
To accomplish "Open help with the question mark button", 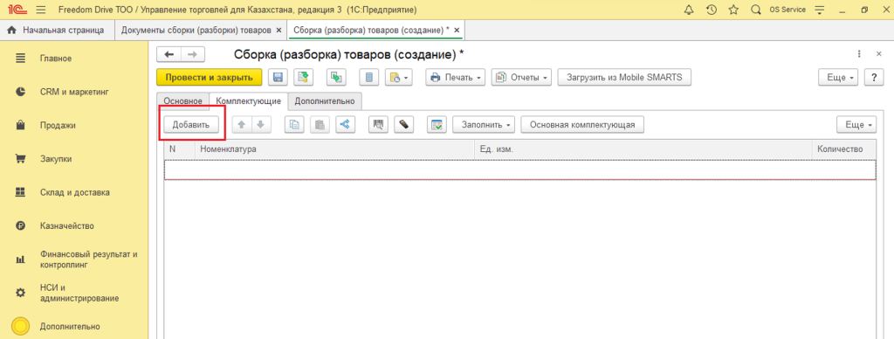I will (873, 77).
